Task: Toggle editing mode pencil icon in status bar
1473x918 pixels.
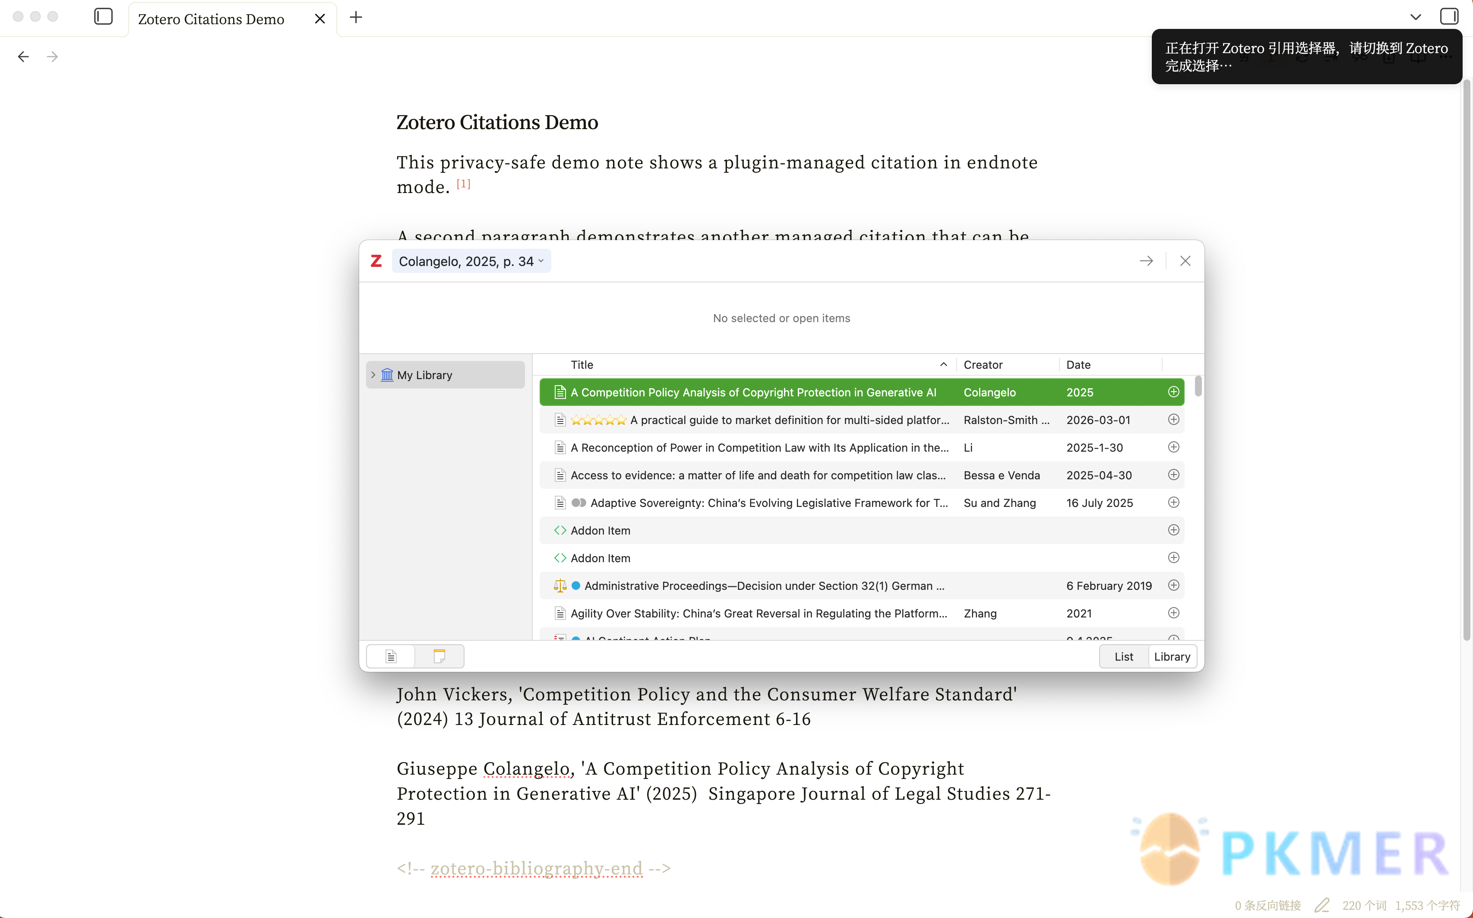Action: tap(1322, 905)
